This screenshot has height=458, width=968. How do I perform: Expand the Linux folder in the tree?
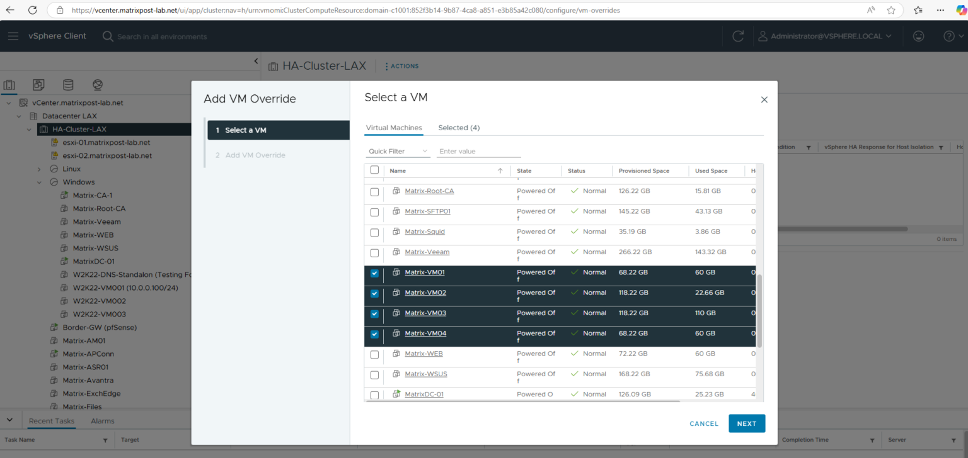tap(38, 169)
